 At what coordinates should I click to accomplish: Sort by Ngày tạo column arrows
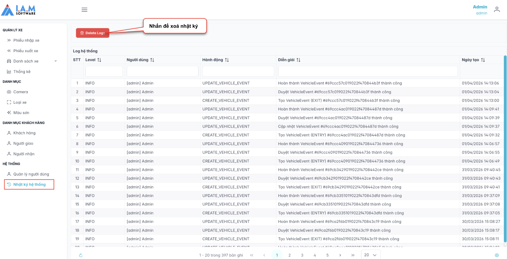tap(483, 60)
